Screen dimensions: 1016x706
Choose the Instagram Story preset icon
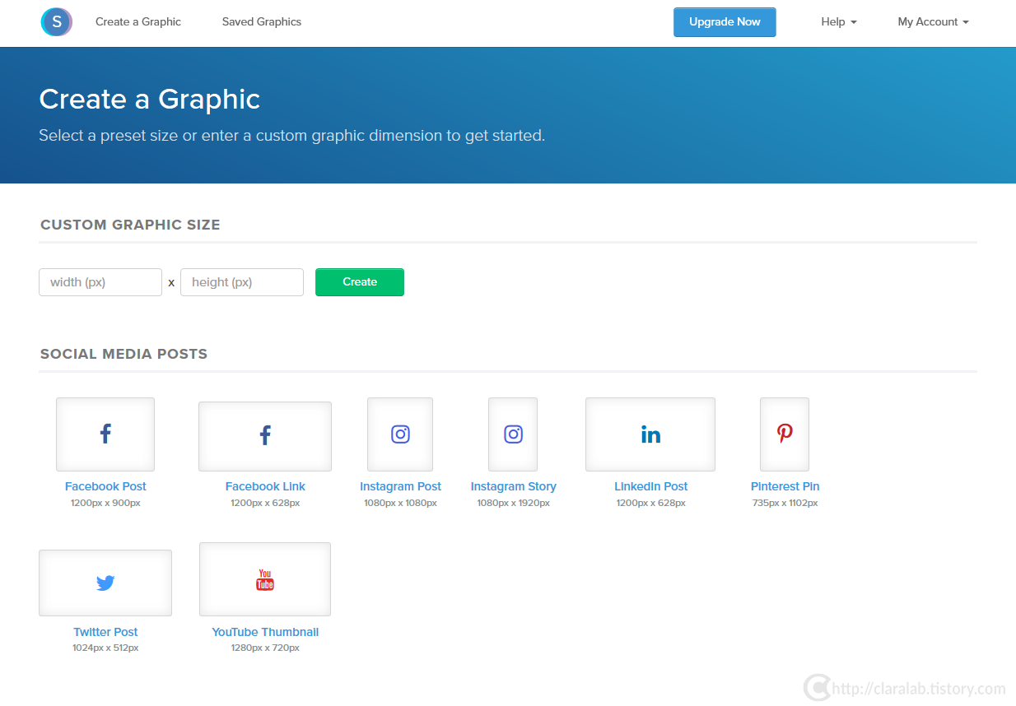pyautogui.click(x=513, y=434)
